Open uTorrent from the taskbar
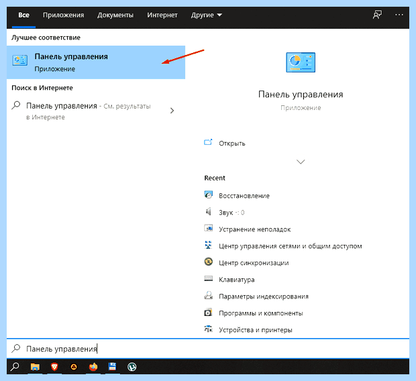 click(132, 367)
